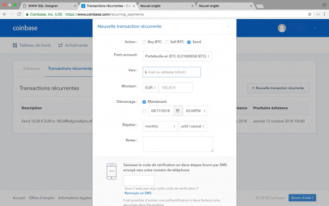Image resolution: width=329 pixels, height=206 pixels.
Task: Bookmark page with the star icon
Action: [309, 14]
